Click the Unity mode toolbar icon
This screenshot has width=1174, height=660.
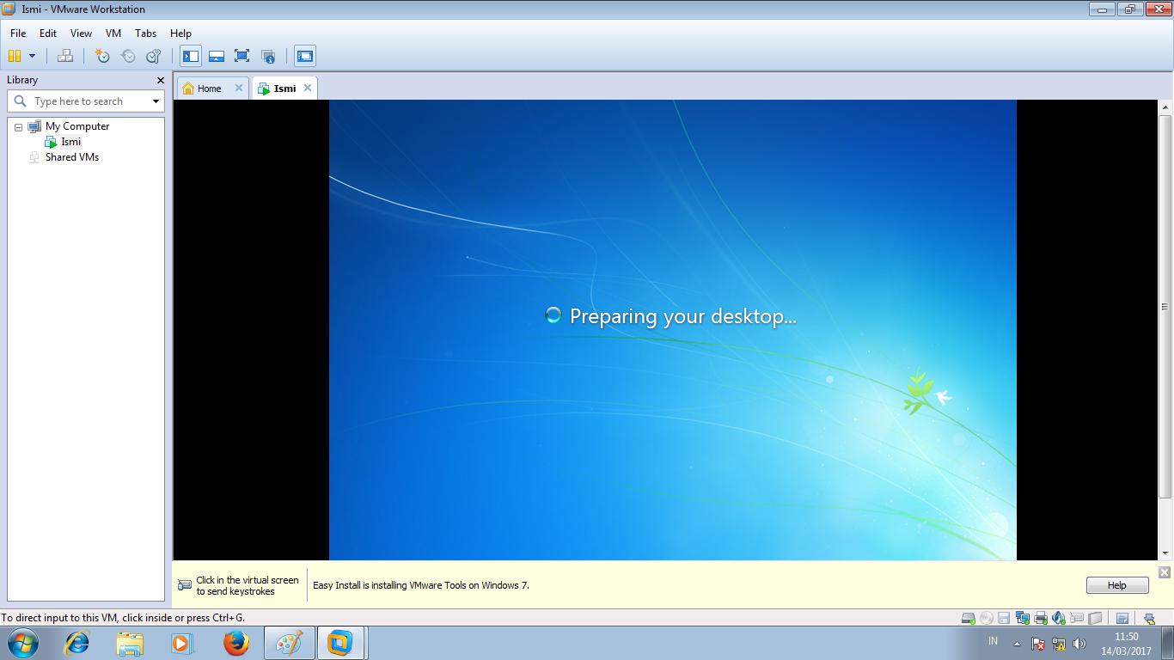tap(268, 56)
